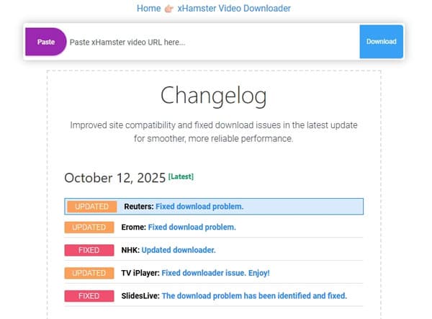Open the NHK "Updated downloader." link
The height and width of the screenshot is (319, 432).
pyautogui.click(x=179, y=251)
